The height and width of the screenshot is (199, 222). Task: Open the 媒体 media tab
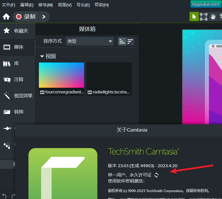point(17,47)
